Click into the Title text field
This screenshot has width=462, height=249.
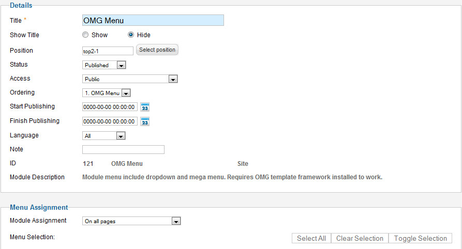[x=153, y=20]
